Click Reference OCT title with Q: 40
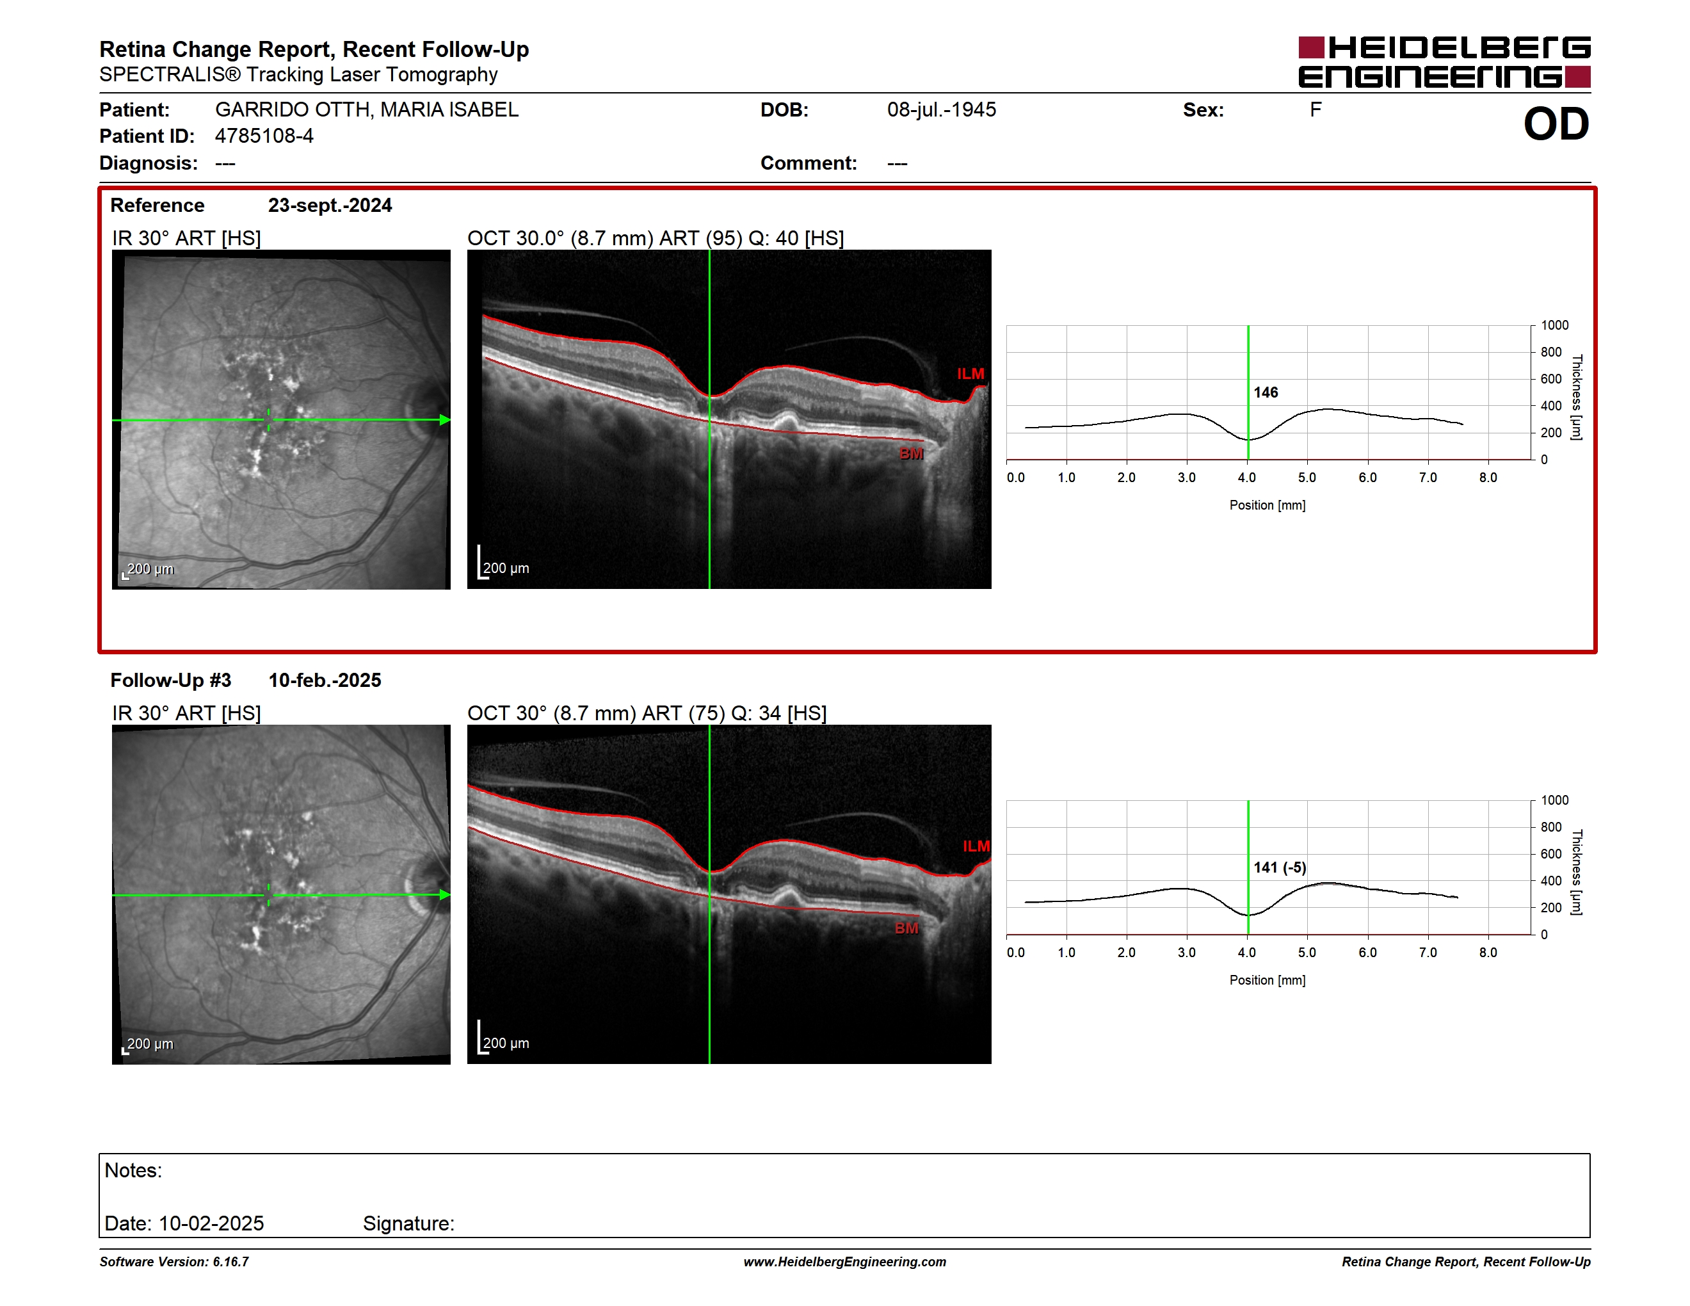The height and width of the screenshot is (1306, 1690). click(x=656, y=238)
